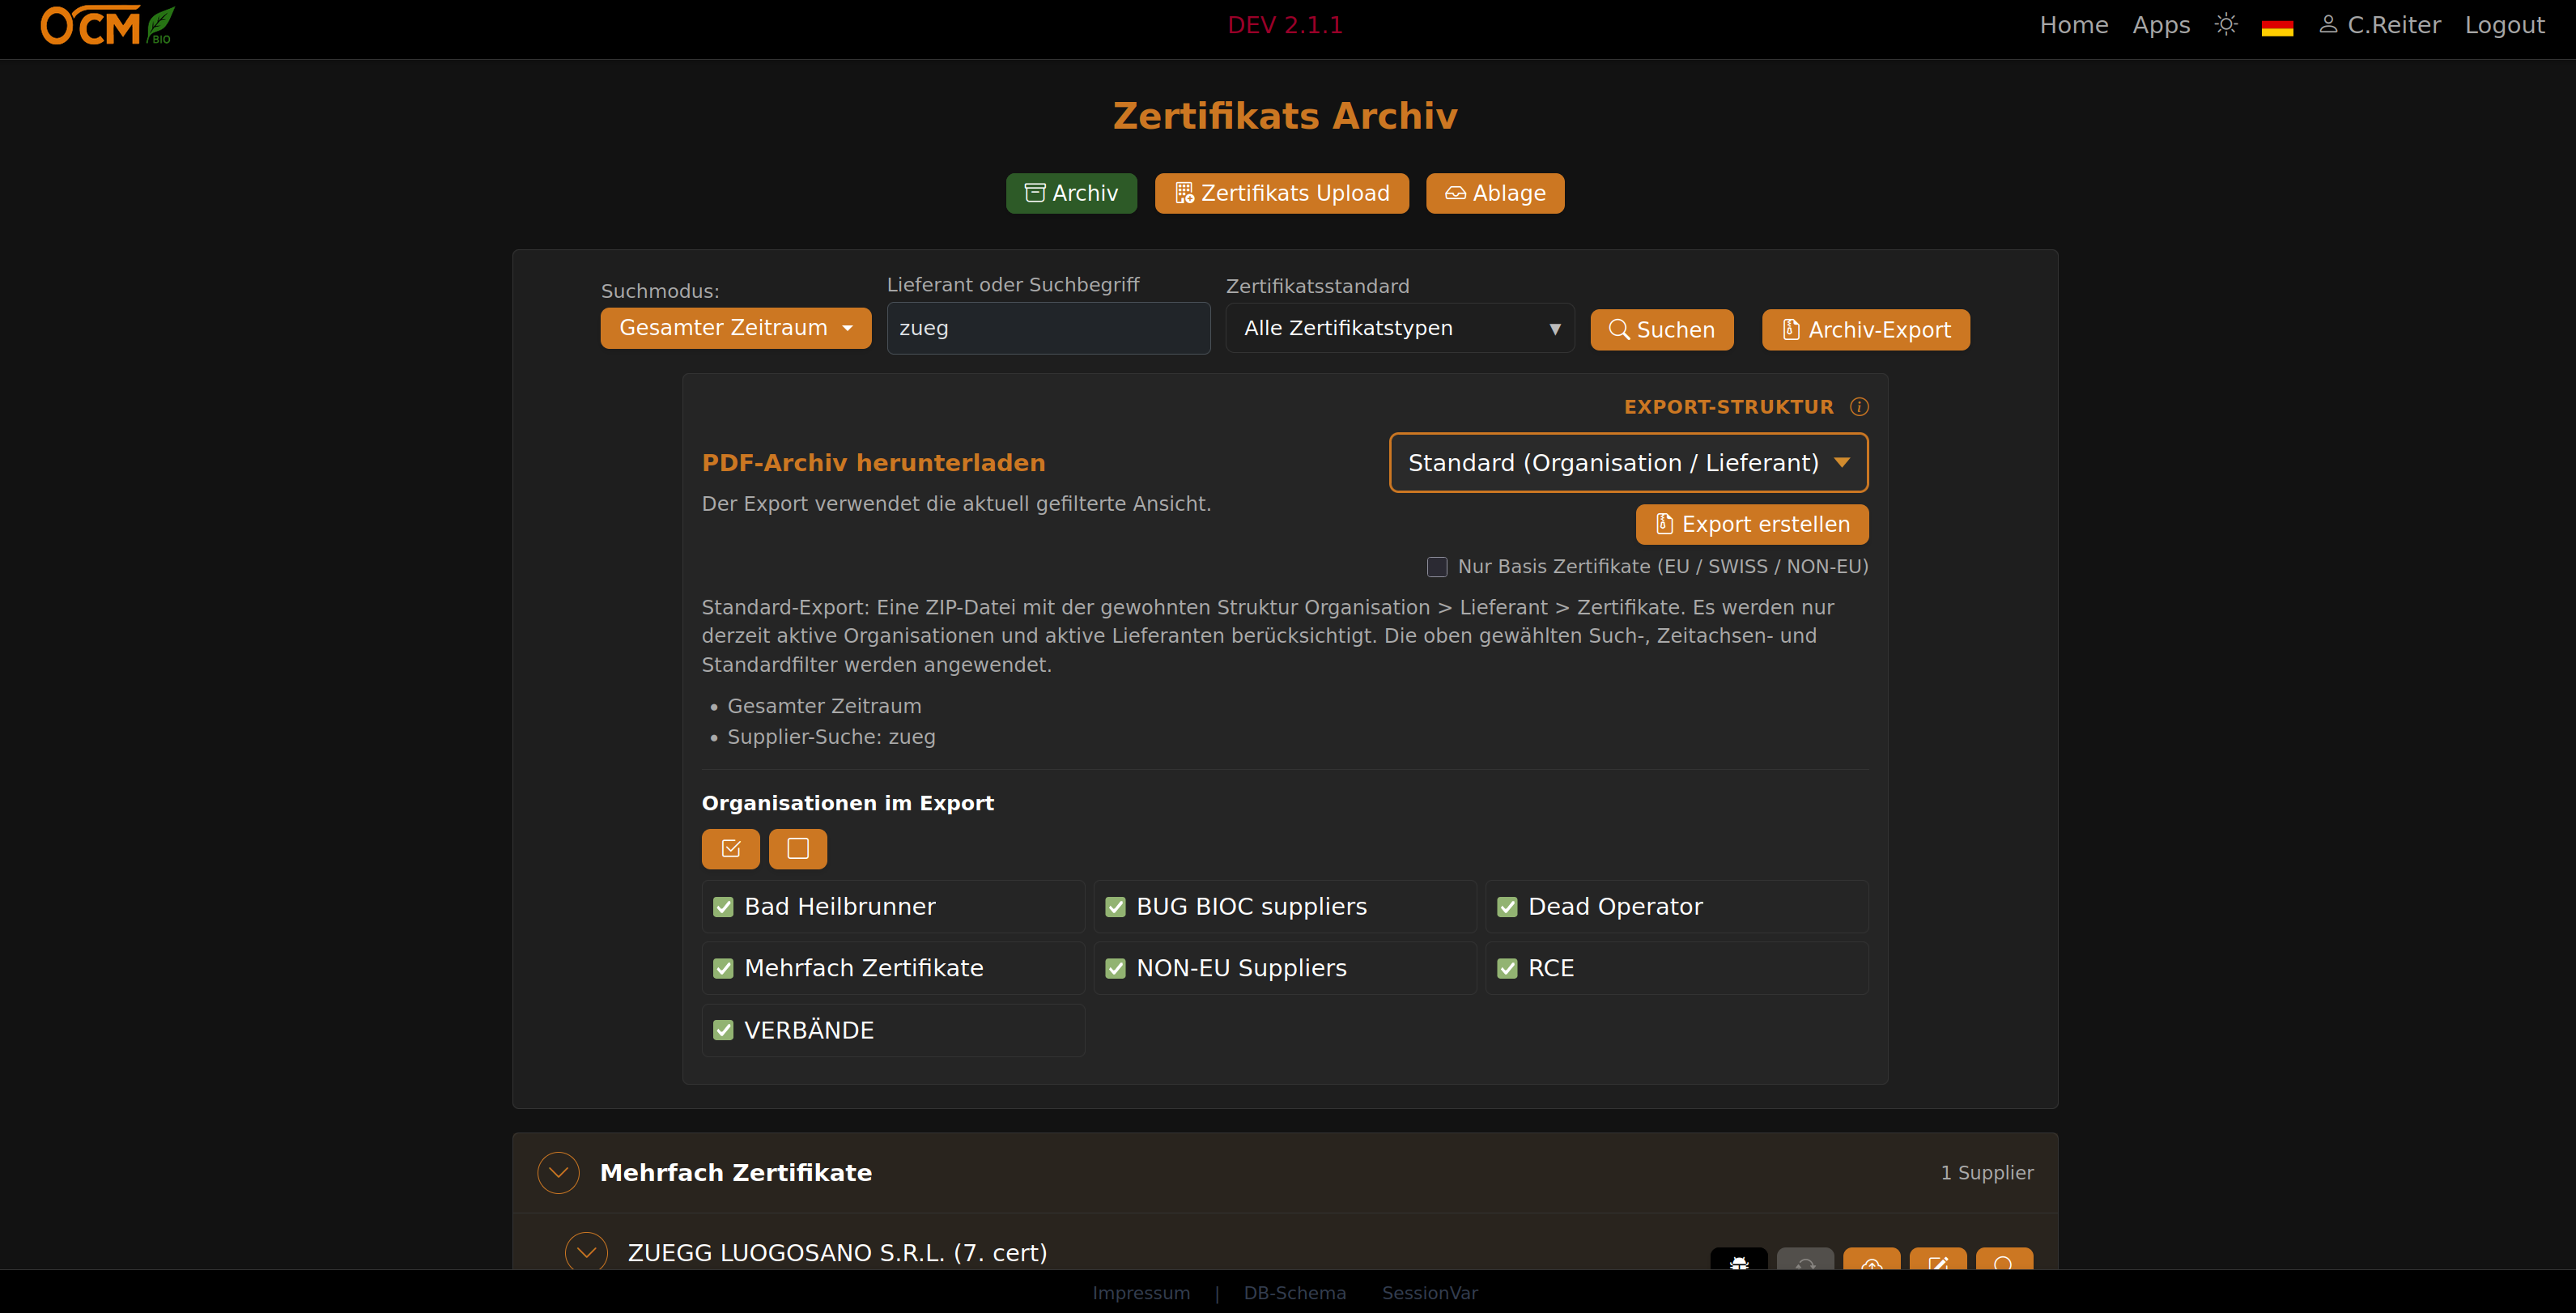The height and width of the screenshot is (1313, 2576).
Task: Uncheck the Bad Heilbrunner organisation
Action: 723,907
